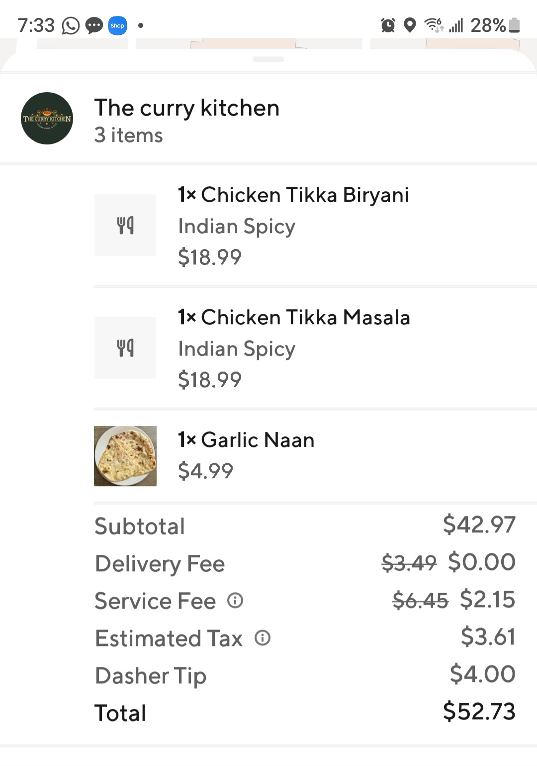
Task: Tap the Dasher Tip amount $4.00
Action: point(483,674)
